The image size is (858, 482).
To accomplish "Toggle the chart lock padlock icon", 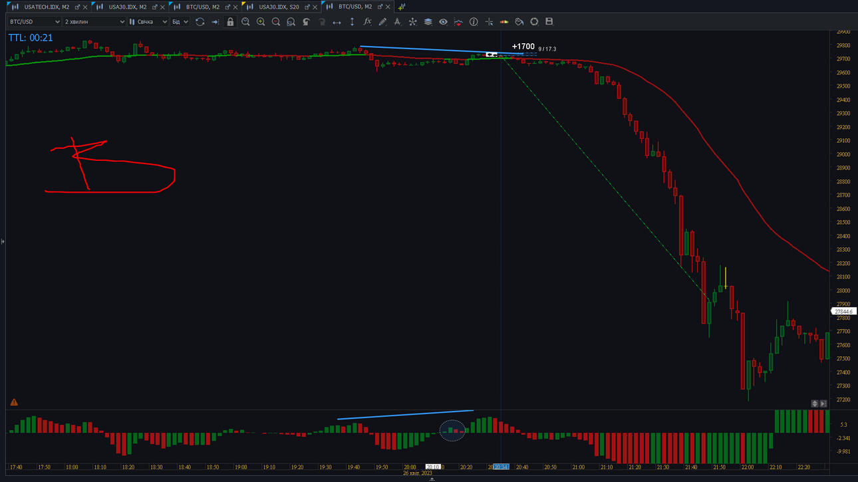I will (x=230, y=22).
